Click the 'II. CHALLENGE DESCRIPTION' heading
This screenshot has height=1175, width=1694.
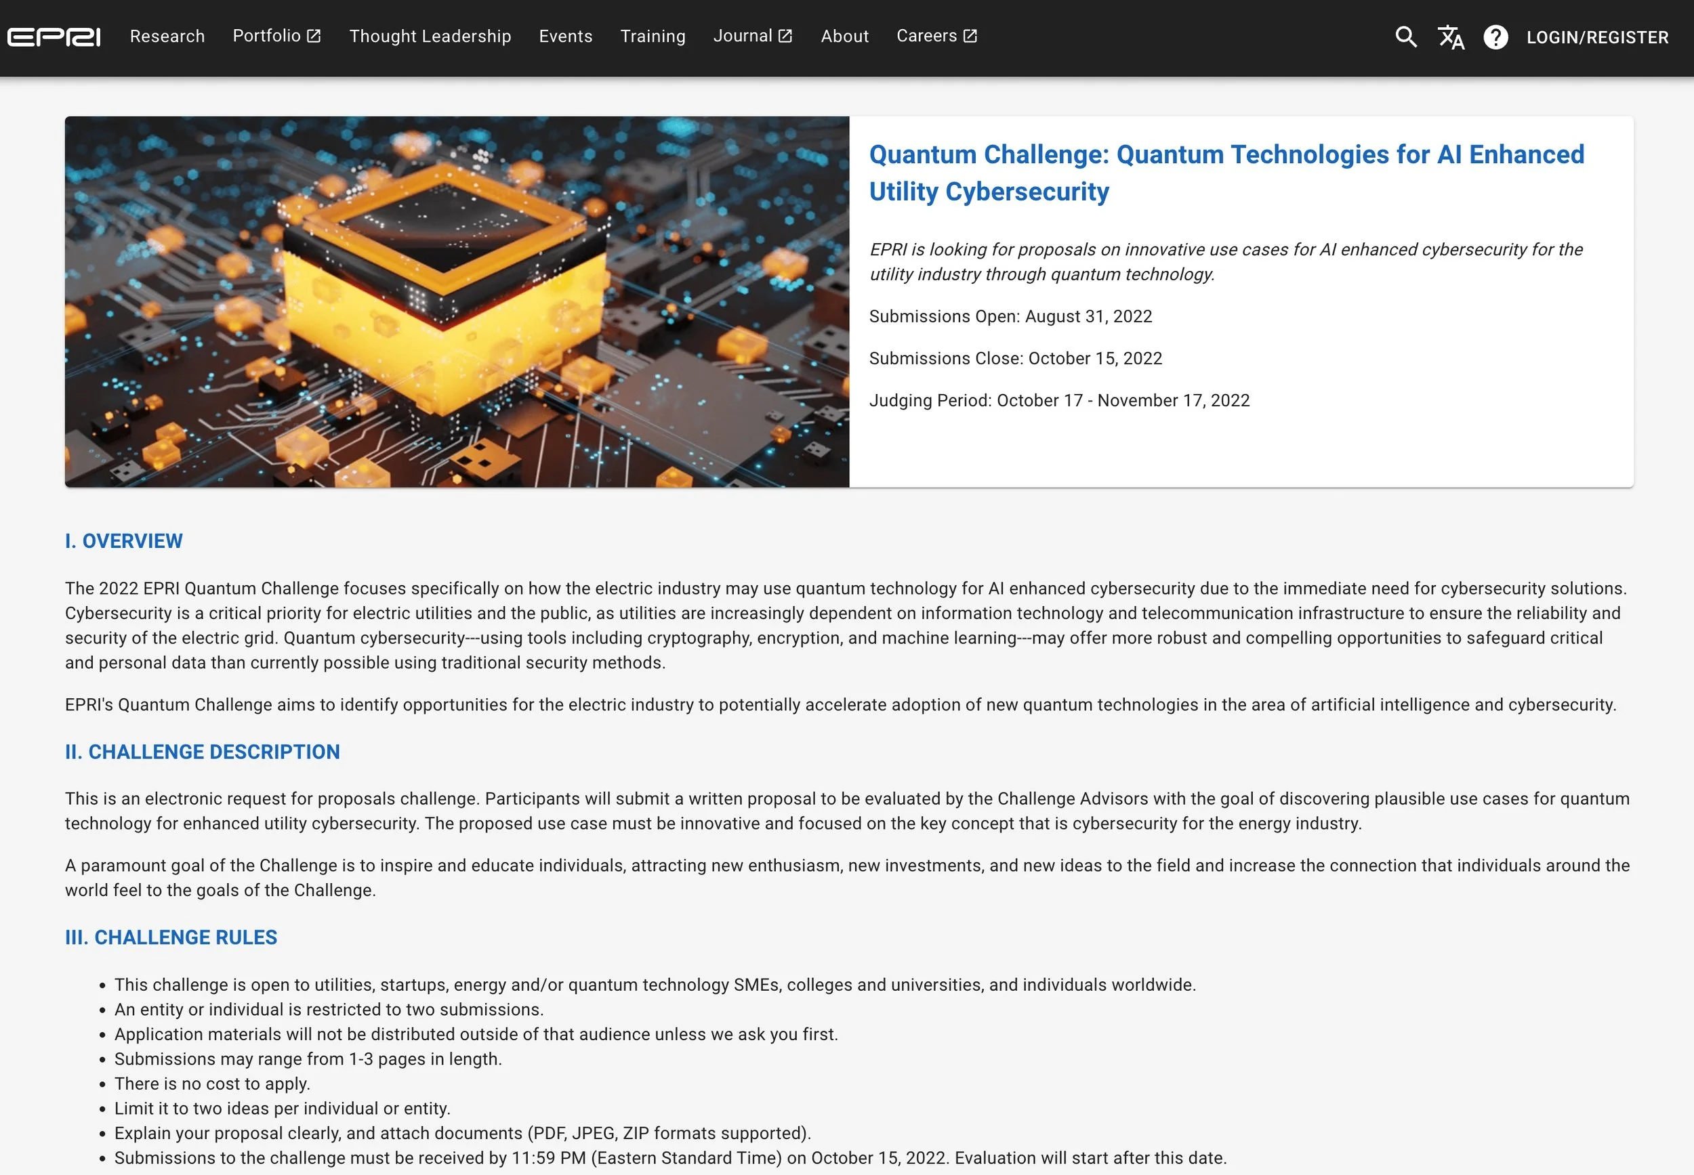tap(203, 752)
